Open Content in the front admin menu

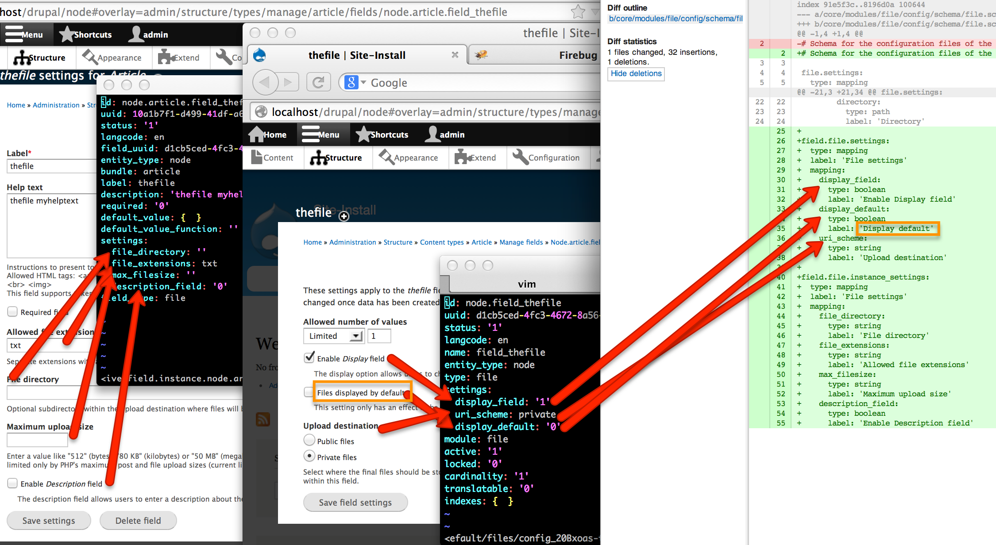coord(272,157)
